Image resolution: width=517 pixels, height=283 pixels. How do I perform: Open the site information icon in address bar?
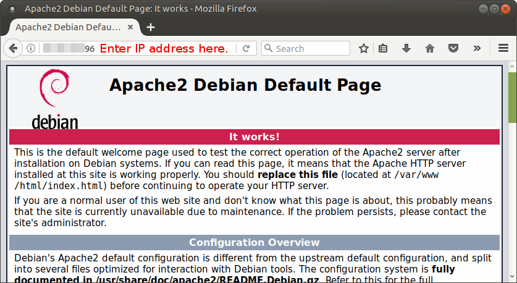[x=31, y=48]
